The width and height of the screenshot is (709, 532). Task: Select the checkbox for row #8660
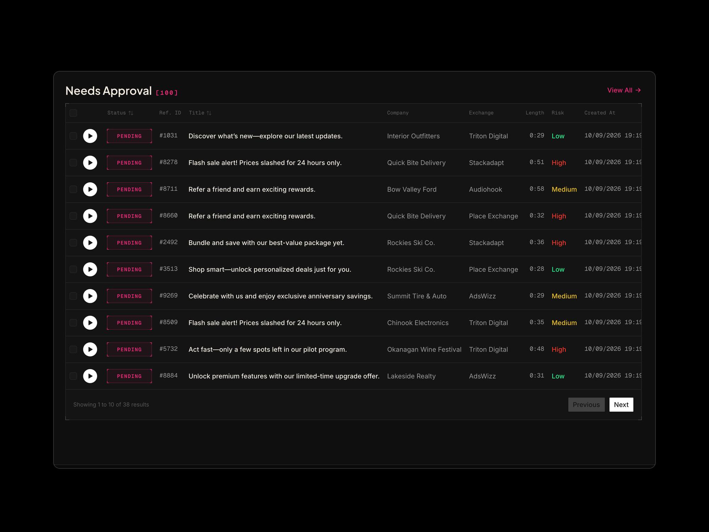73,216
